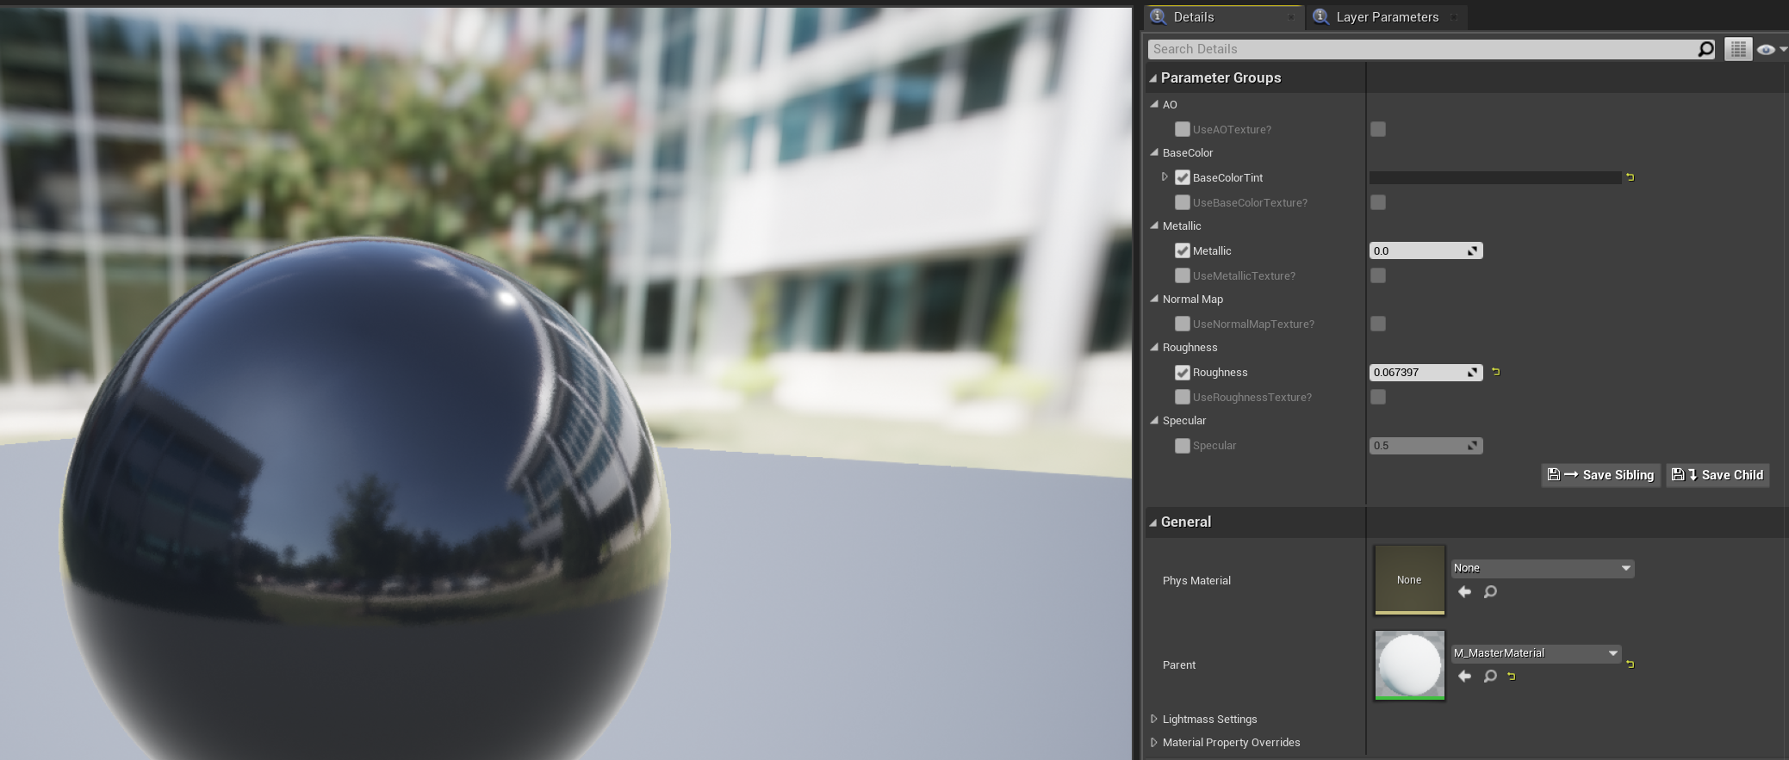1789x760 pixels.
Task: Click the Save Sibling button
Action: [1601, 475]
